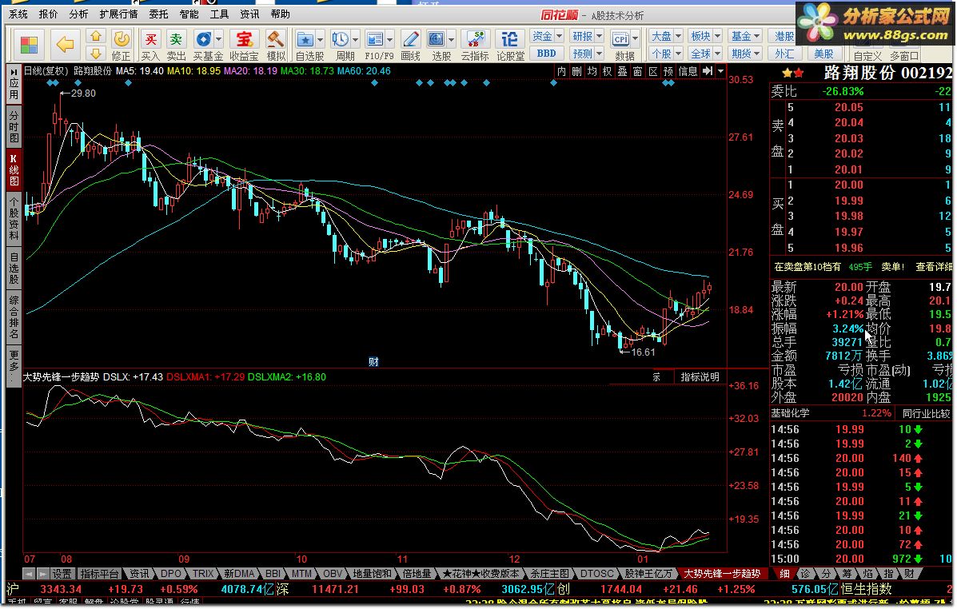Click the 指标说明 button
957x609 pixels.
click(x=700, y=377)
